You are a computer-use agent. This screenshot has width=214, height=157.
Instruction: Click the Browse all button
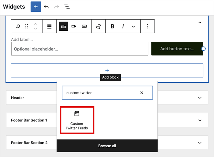(x=107, y=146)
